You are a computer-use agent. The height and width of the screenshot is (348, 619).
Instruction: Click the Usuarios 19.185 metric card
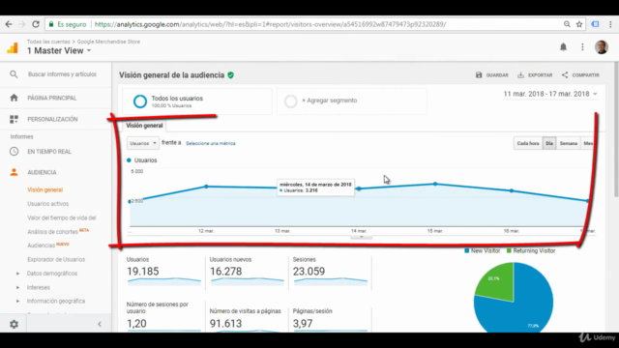163,272
